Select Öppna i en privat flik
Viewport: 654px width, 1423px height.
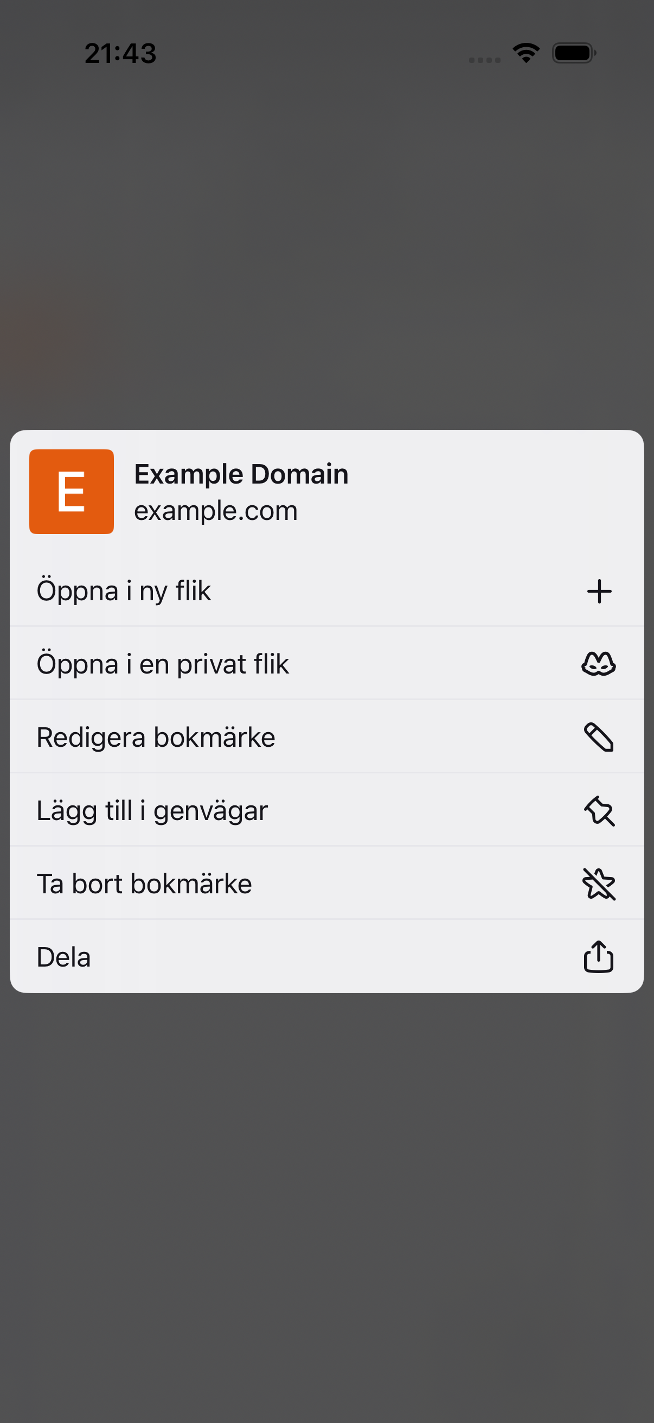[326, 663]
